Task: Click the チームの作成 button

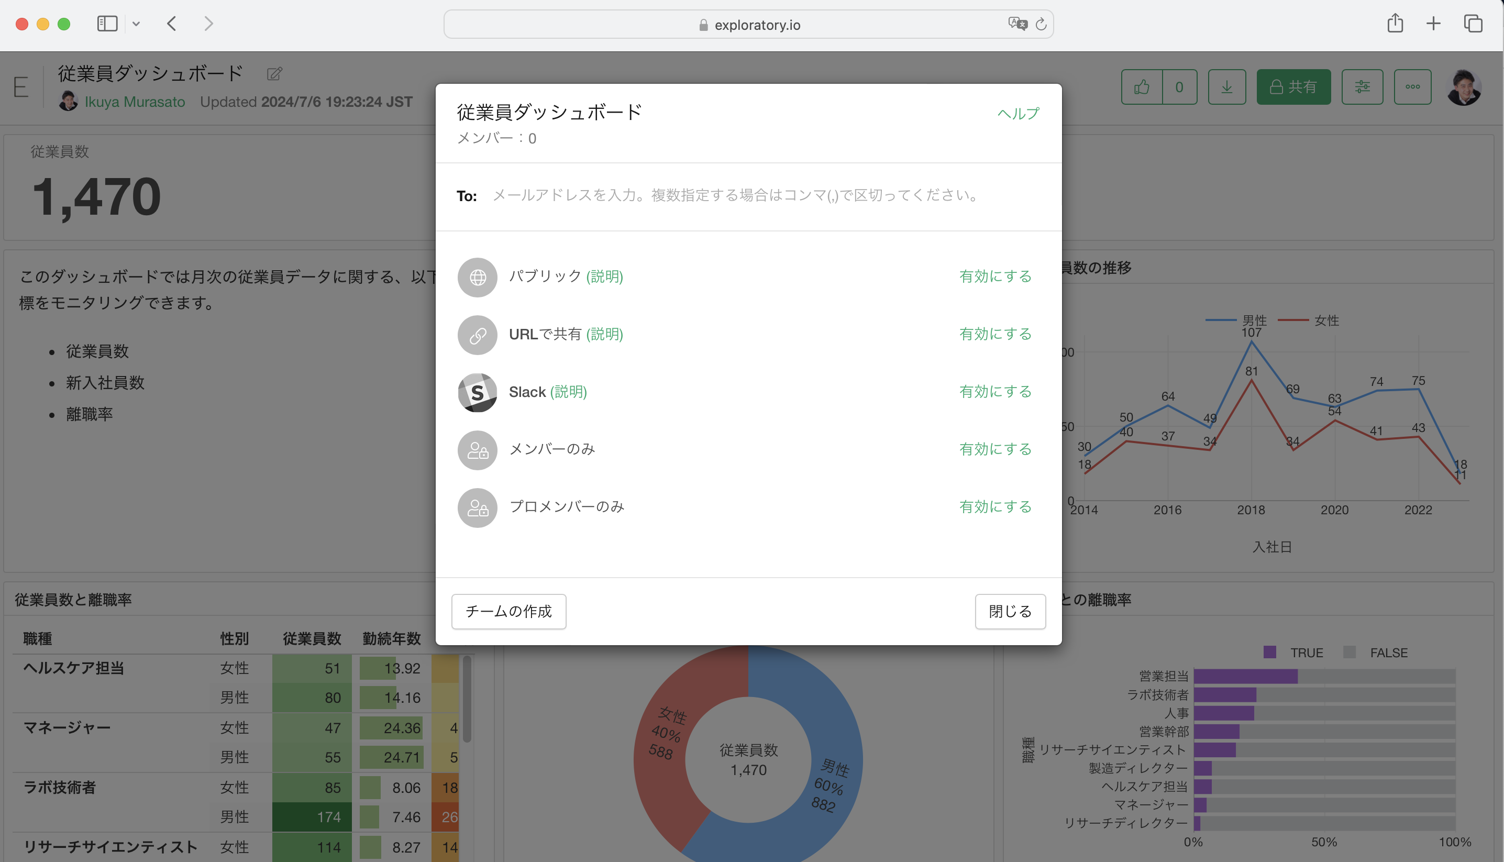Action: pyautogui.click(x=508, y=611)
